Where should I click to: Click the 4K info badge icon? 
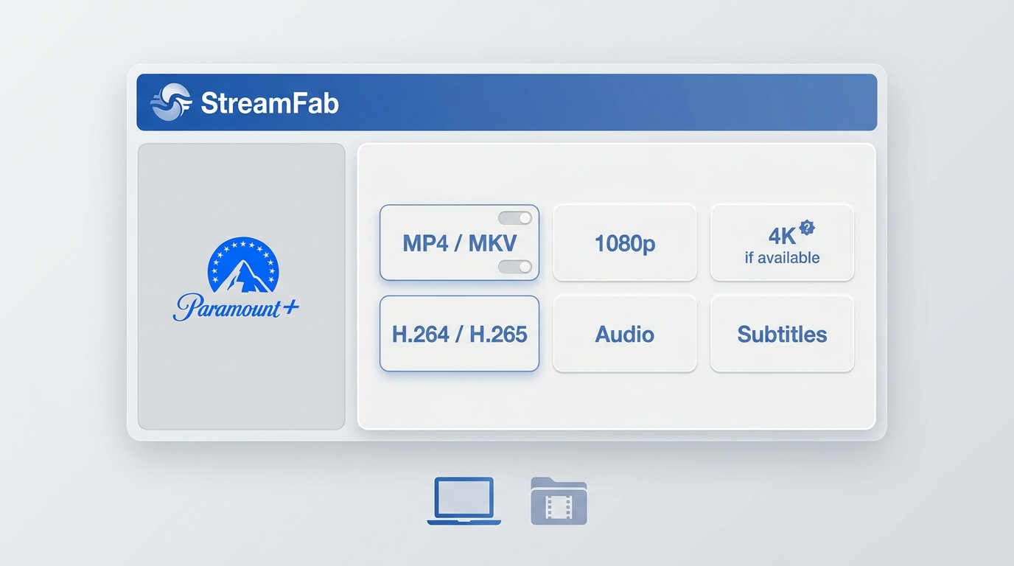[x=807, y=228]
